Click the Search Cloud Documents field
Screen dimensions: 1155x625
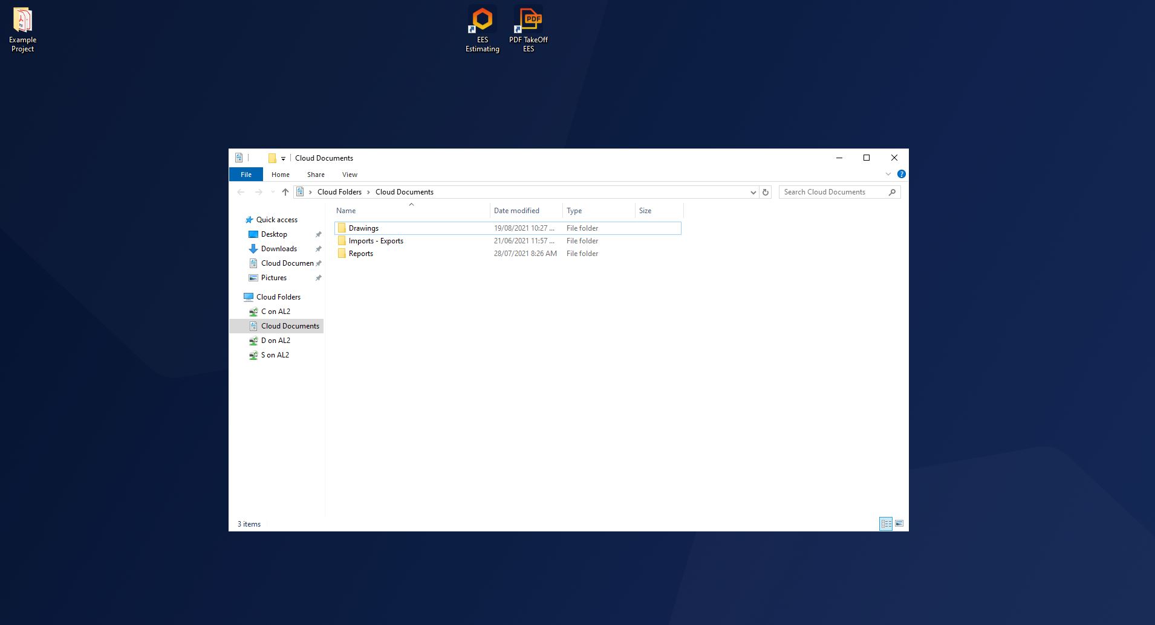click(833, 192)
